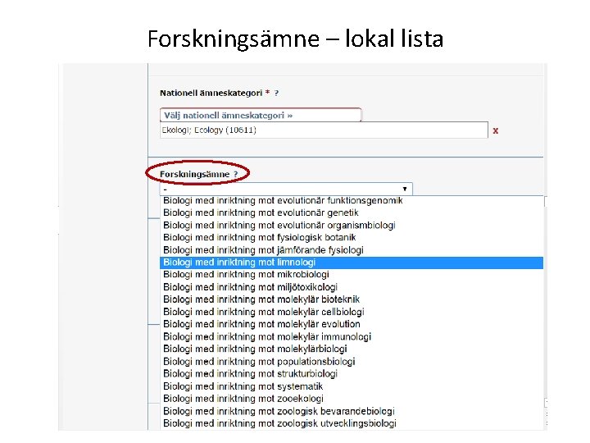This screenshot has width=590, height=443.
Task: Click the help question mark beside Forskningsämne
Action: point(235,175)
